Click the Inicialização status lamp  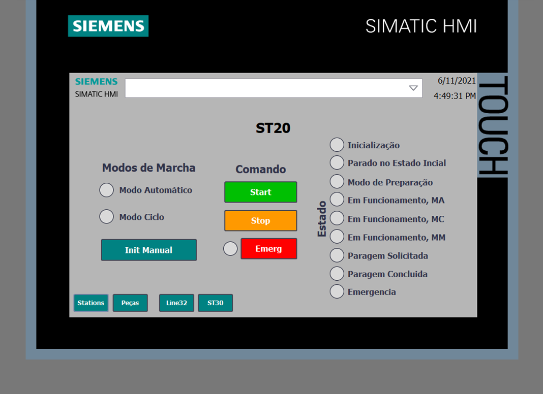[337, 145]
